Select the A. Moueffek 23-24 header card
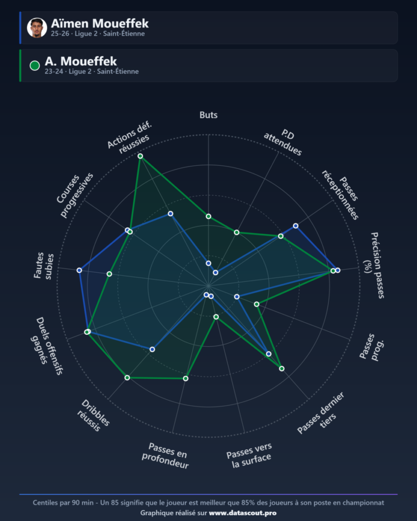 point(209,66)
